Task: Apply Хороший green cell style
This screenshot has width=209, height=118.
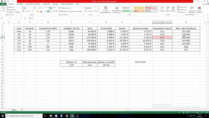Action: click(x=128, y=11)
